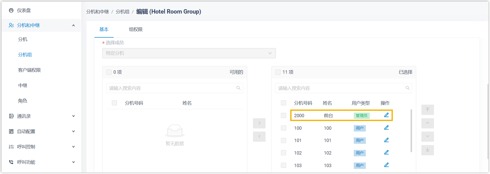This screenshot has height=174, width=490.
Task: Open the 选择成员 dropdown
Action: point(189,53)
